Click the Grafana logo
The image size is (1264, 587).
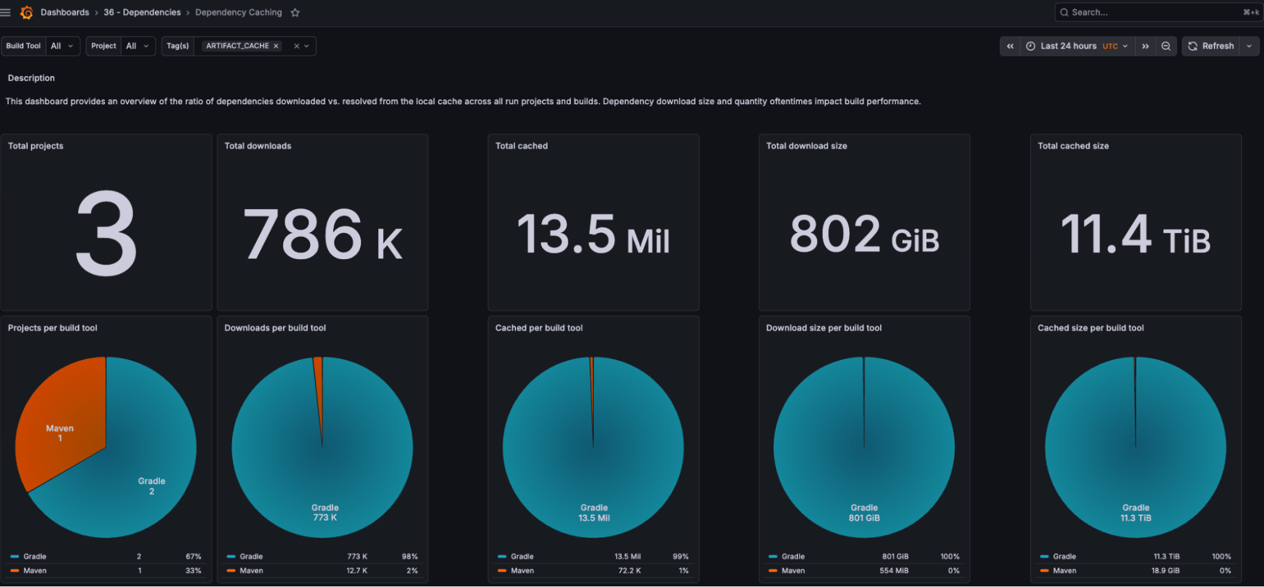27,12
